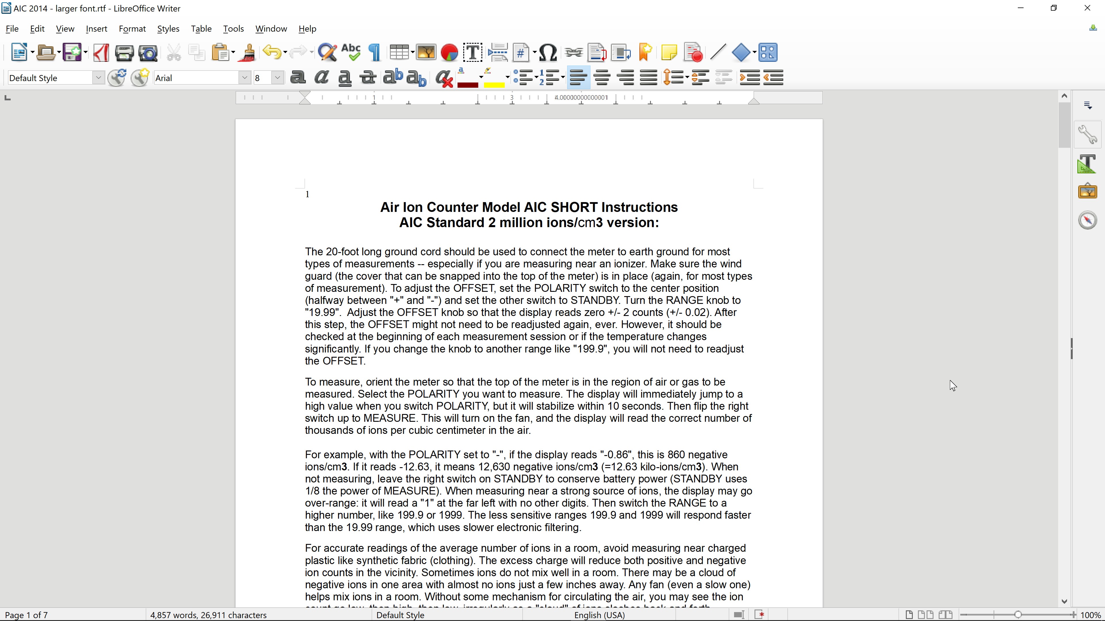Open the Styles menu
The image size is (1105, 621).
[168, 29]
